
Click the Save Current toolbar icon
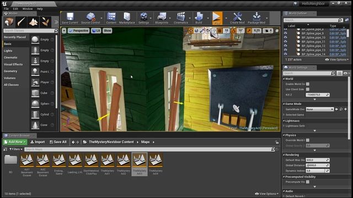pyautogui.click(x=70, y=18)
